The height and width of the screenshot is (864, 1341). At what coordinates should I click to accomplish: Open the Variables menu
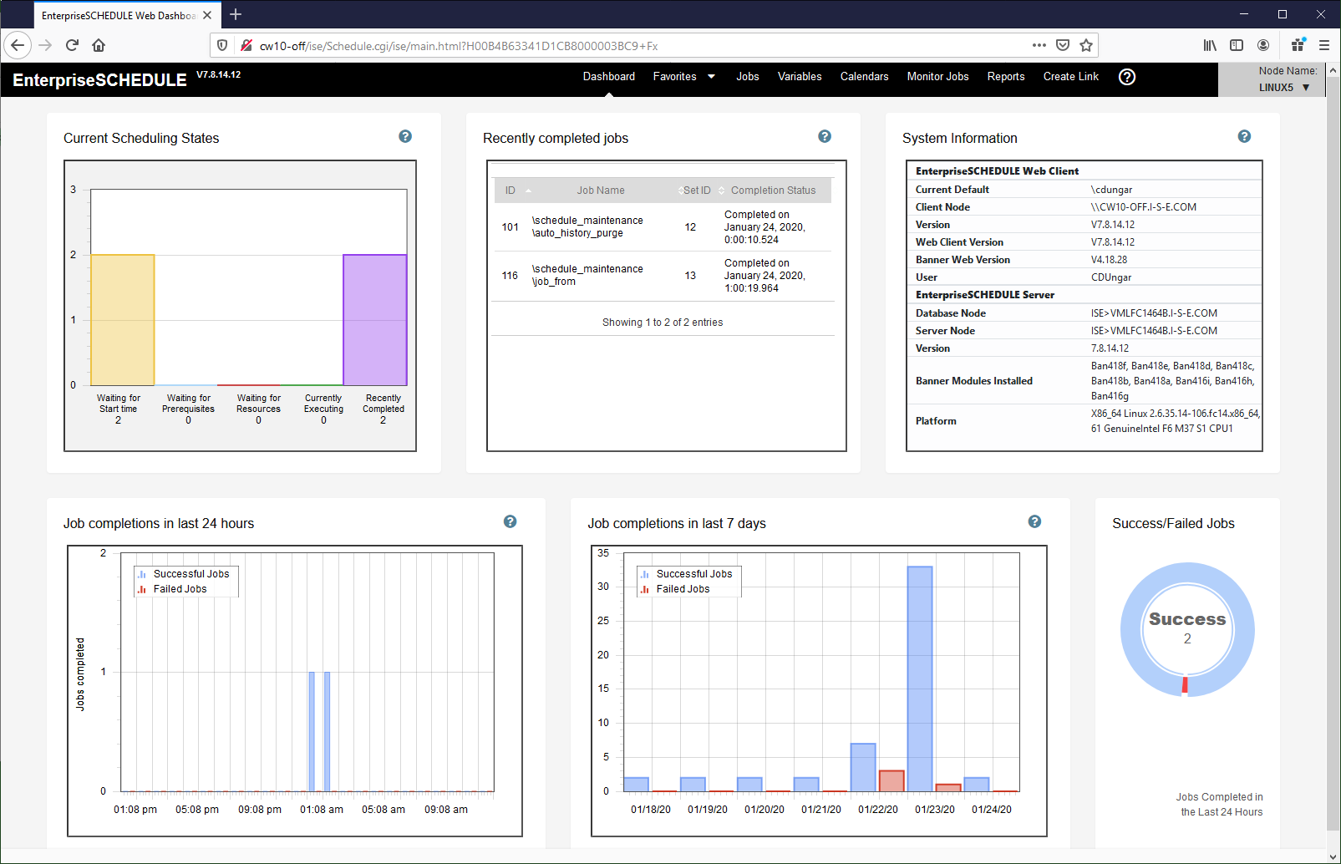(800, 76)
